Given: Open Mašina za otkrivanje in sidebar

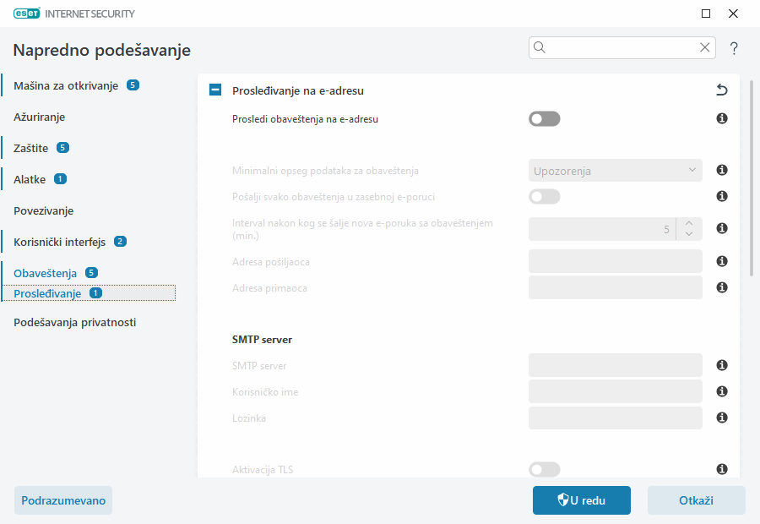Looking at the screenshot, I should point(66,85).
